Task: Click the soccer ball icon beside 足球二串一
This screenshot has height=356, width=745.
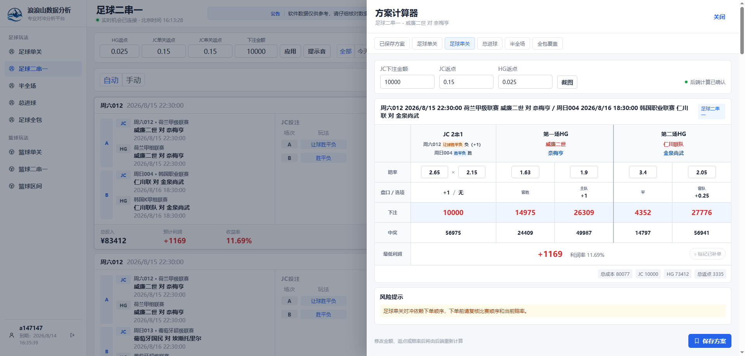Action: coord(12,69)
